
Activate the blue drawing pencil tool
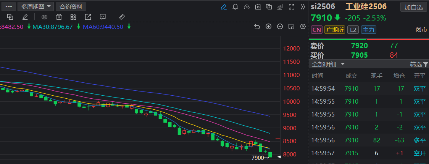pos(224,7)
